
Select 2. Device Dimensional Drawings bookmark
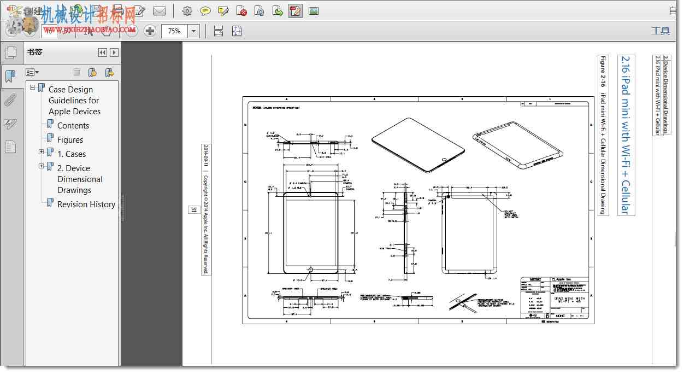click(80, 179)
